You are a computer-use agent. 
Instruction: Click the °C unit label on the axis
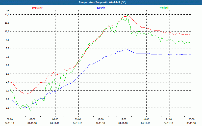8,11
